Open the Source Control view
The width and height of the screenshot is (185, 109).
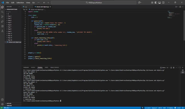(2, 17)
